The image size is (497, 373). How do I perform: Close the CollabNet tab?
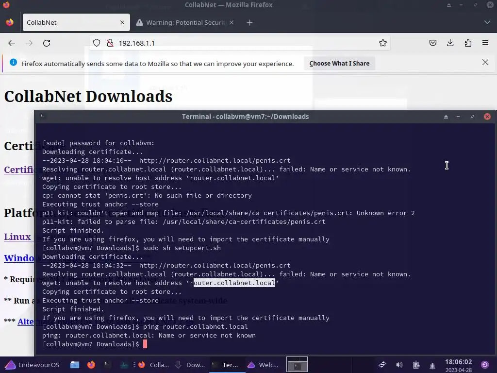[122, 22]
